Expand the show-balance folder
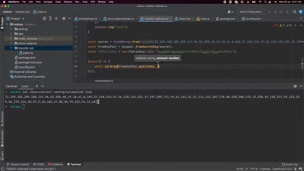304x171 pixels. pyautogui.click(x=11, y=43)
